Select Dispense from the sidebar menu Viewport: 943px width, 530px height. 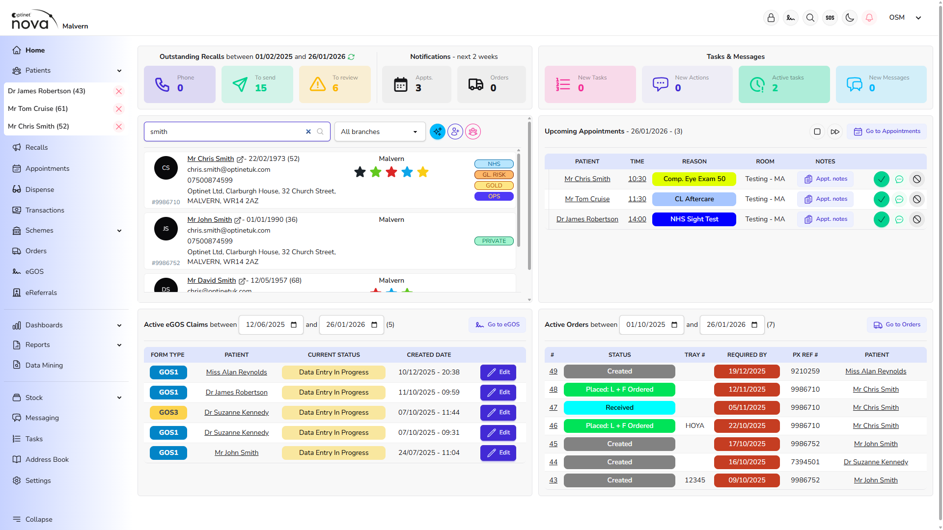coord(39,189)
